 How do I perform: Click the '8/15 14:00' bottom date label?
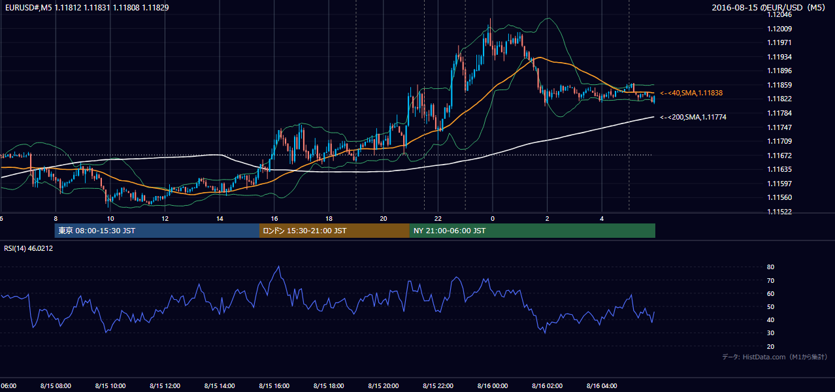point(220,385)
